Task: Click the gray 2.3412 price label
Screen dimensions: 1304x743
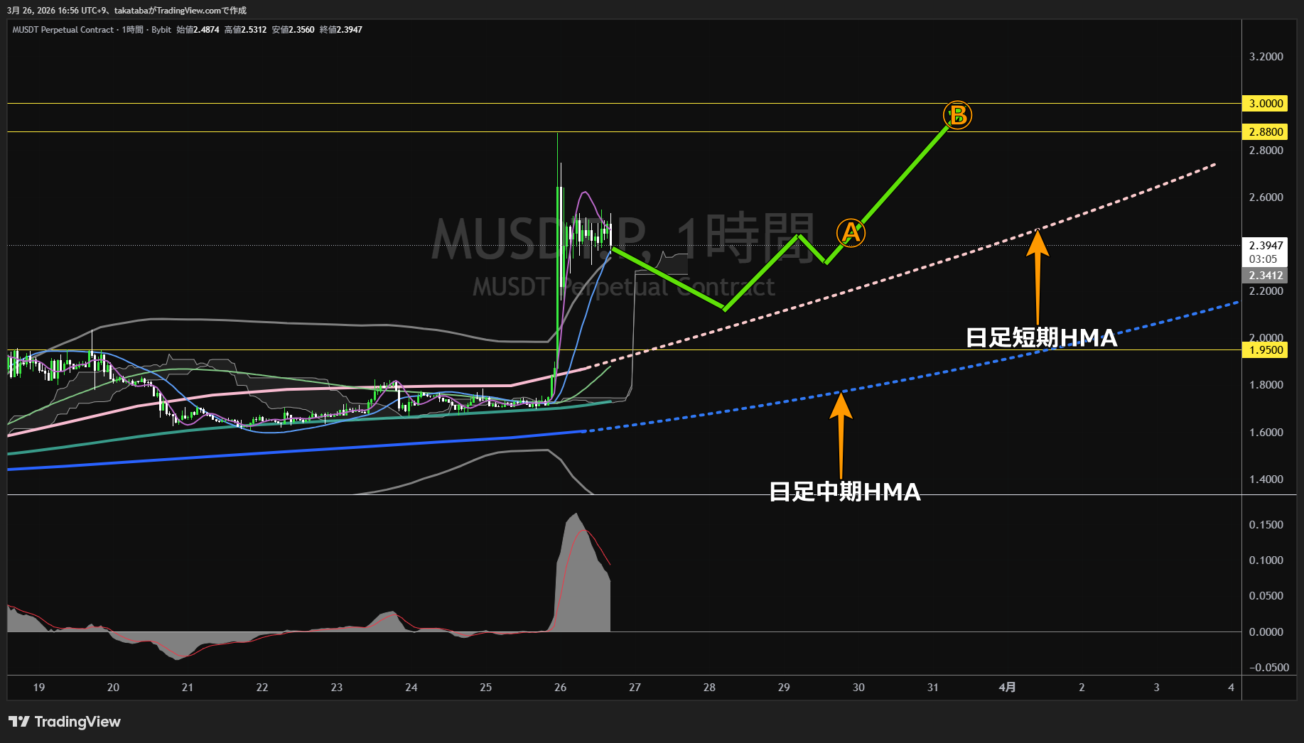Action: [1265, 276]
